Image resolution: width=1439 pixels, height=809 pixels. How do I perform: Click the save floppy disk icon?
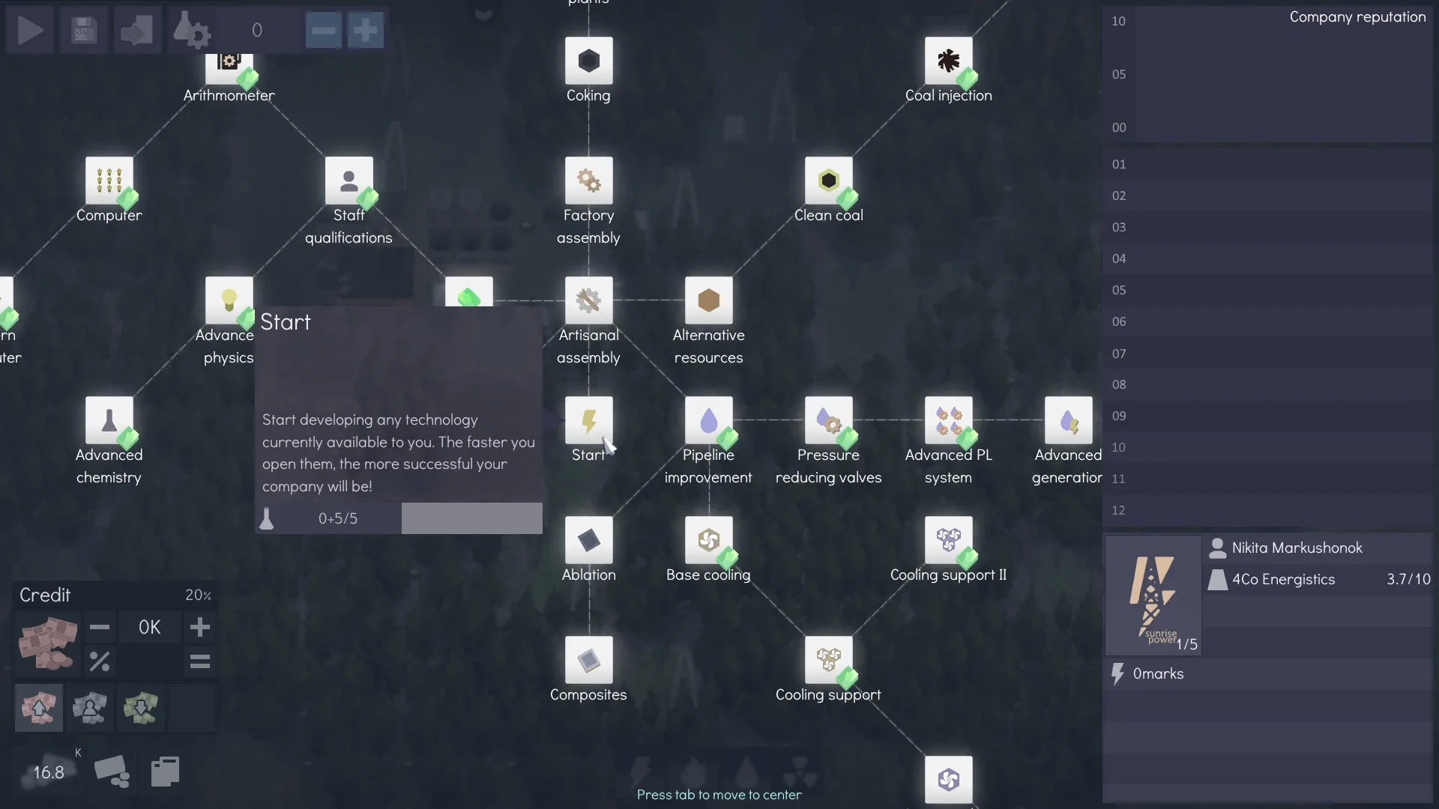pyautogui.click(x=84, y=31)
